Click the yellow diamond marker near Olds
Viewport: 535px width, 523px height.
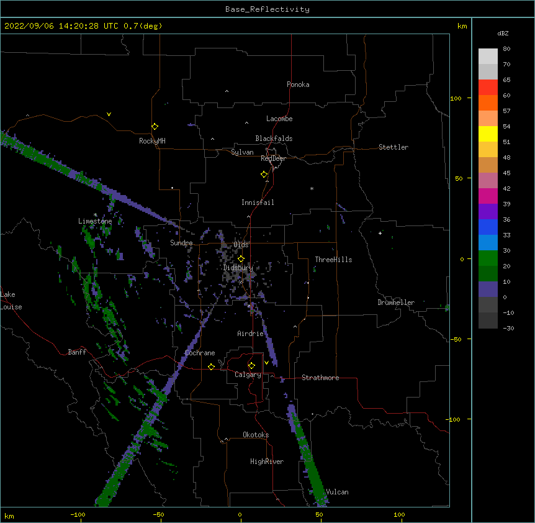pyautogui.click(x=241, y=259)
